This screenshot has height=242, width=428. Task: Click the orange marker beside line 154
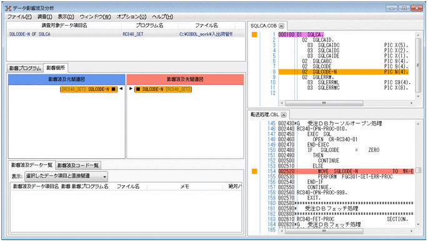(x=254, y=171)
